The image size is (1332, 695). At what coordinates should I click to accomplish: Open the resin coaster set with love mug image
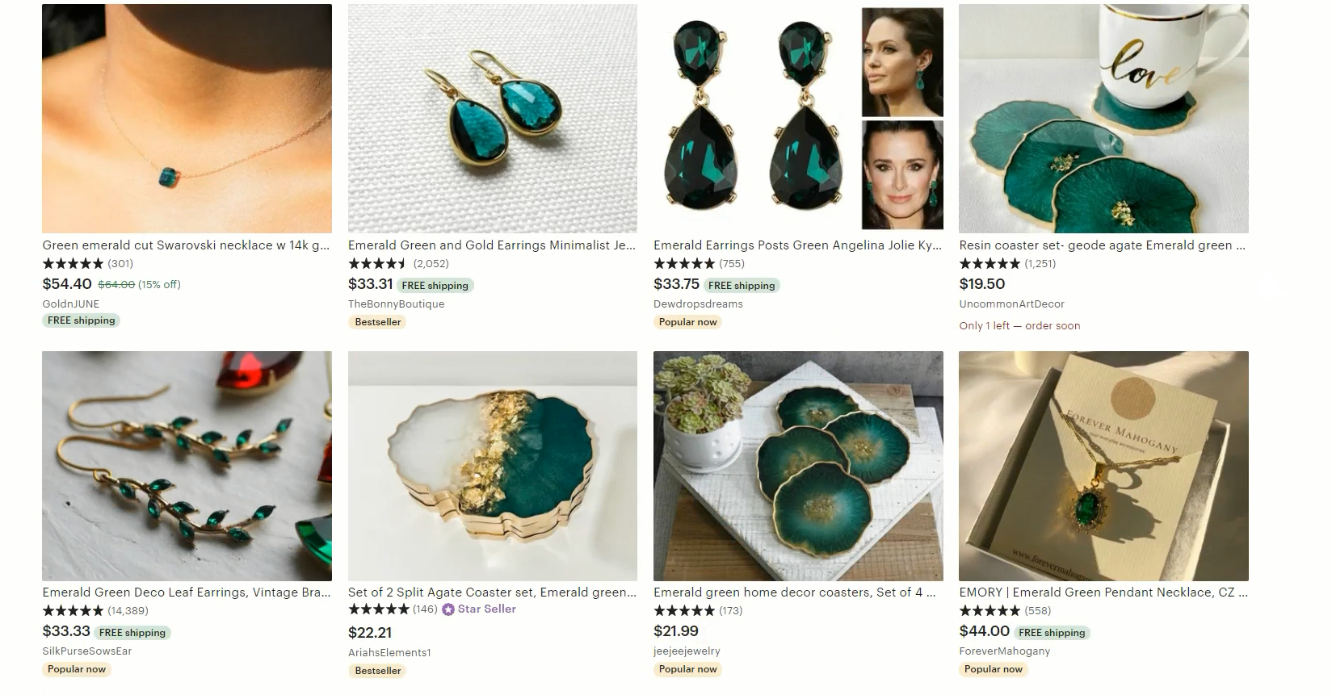pos(1103,119)
